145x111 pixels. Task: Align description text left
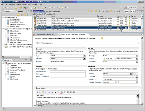[x=67, y=92]
